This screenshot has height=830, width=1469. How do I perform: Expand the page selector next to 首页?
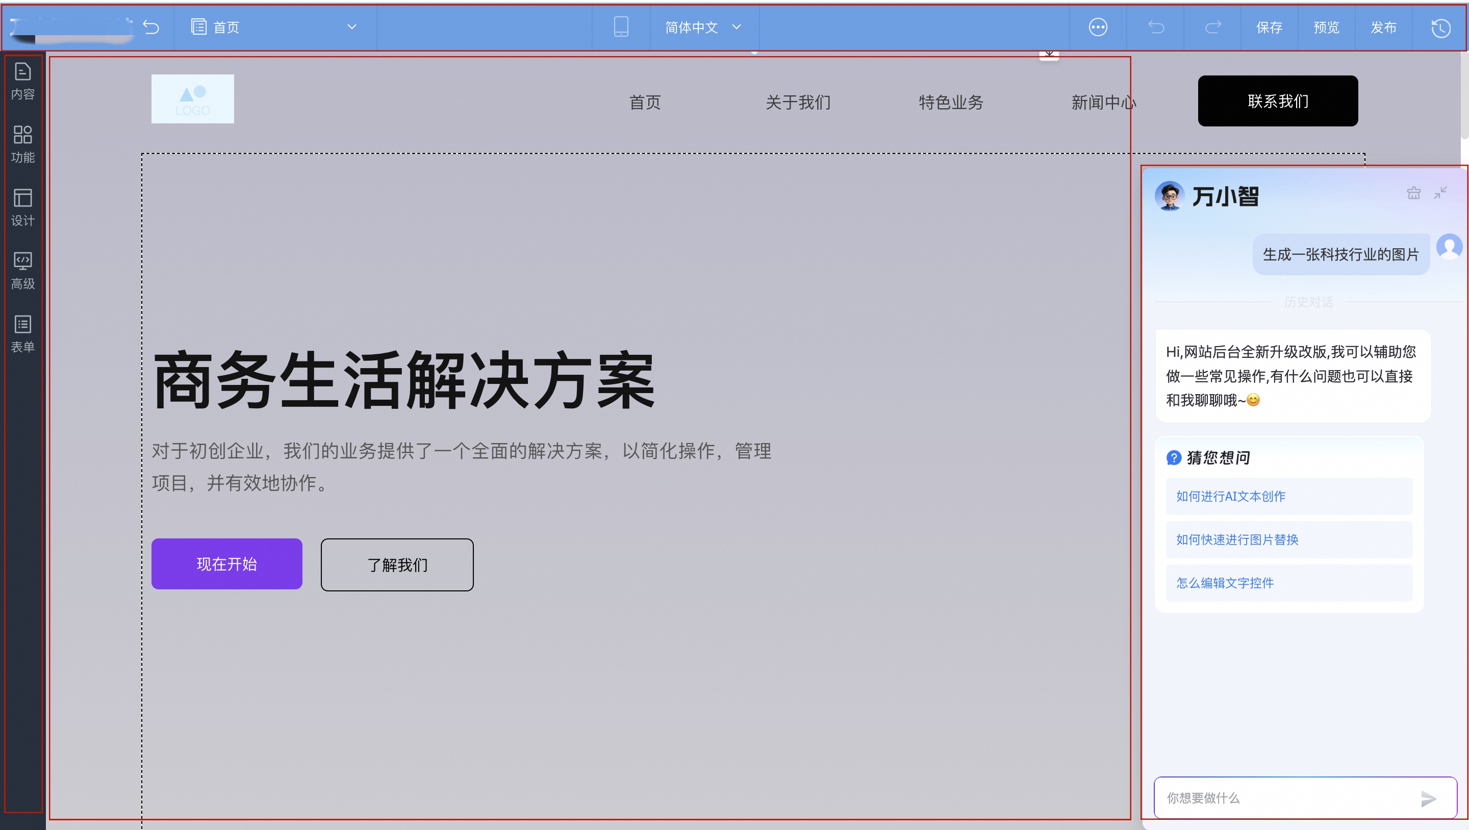(352, 27)
